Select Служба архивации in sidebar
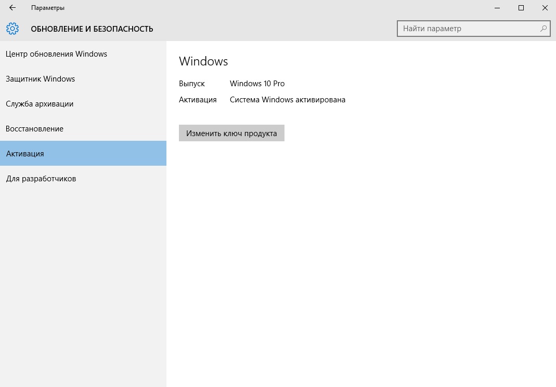The image size is (556, 387). point(83,104)
